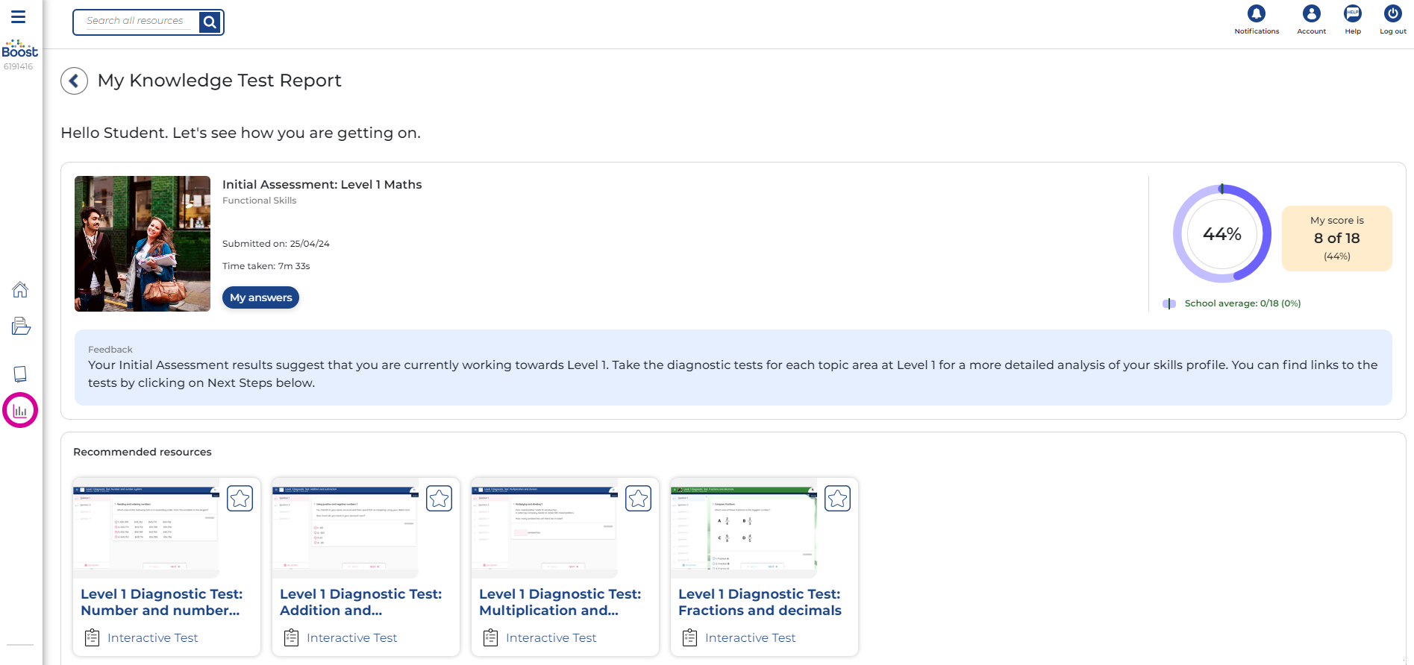Favourite the Number and number diagnostic test
This screenshot has width=1414, height=665.
coord(240,498)
